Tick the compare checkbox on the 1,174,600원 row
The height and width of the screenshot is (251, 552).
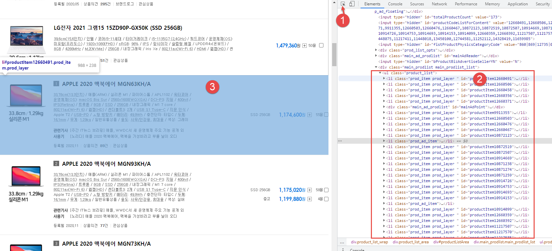click(326, 115)
